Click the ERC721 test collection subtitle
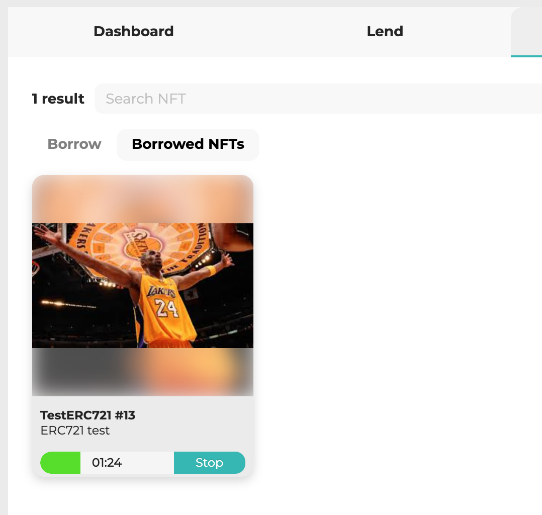The image size is (542, 515). 75,431
